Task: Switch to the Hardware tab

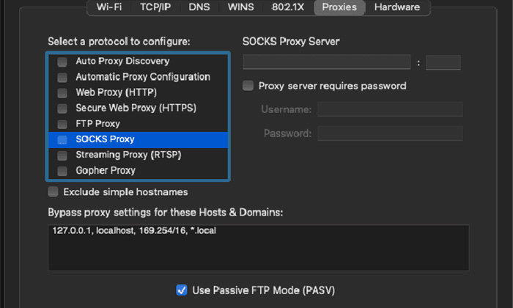Action: click(x=396, y=7)
